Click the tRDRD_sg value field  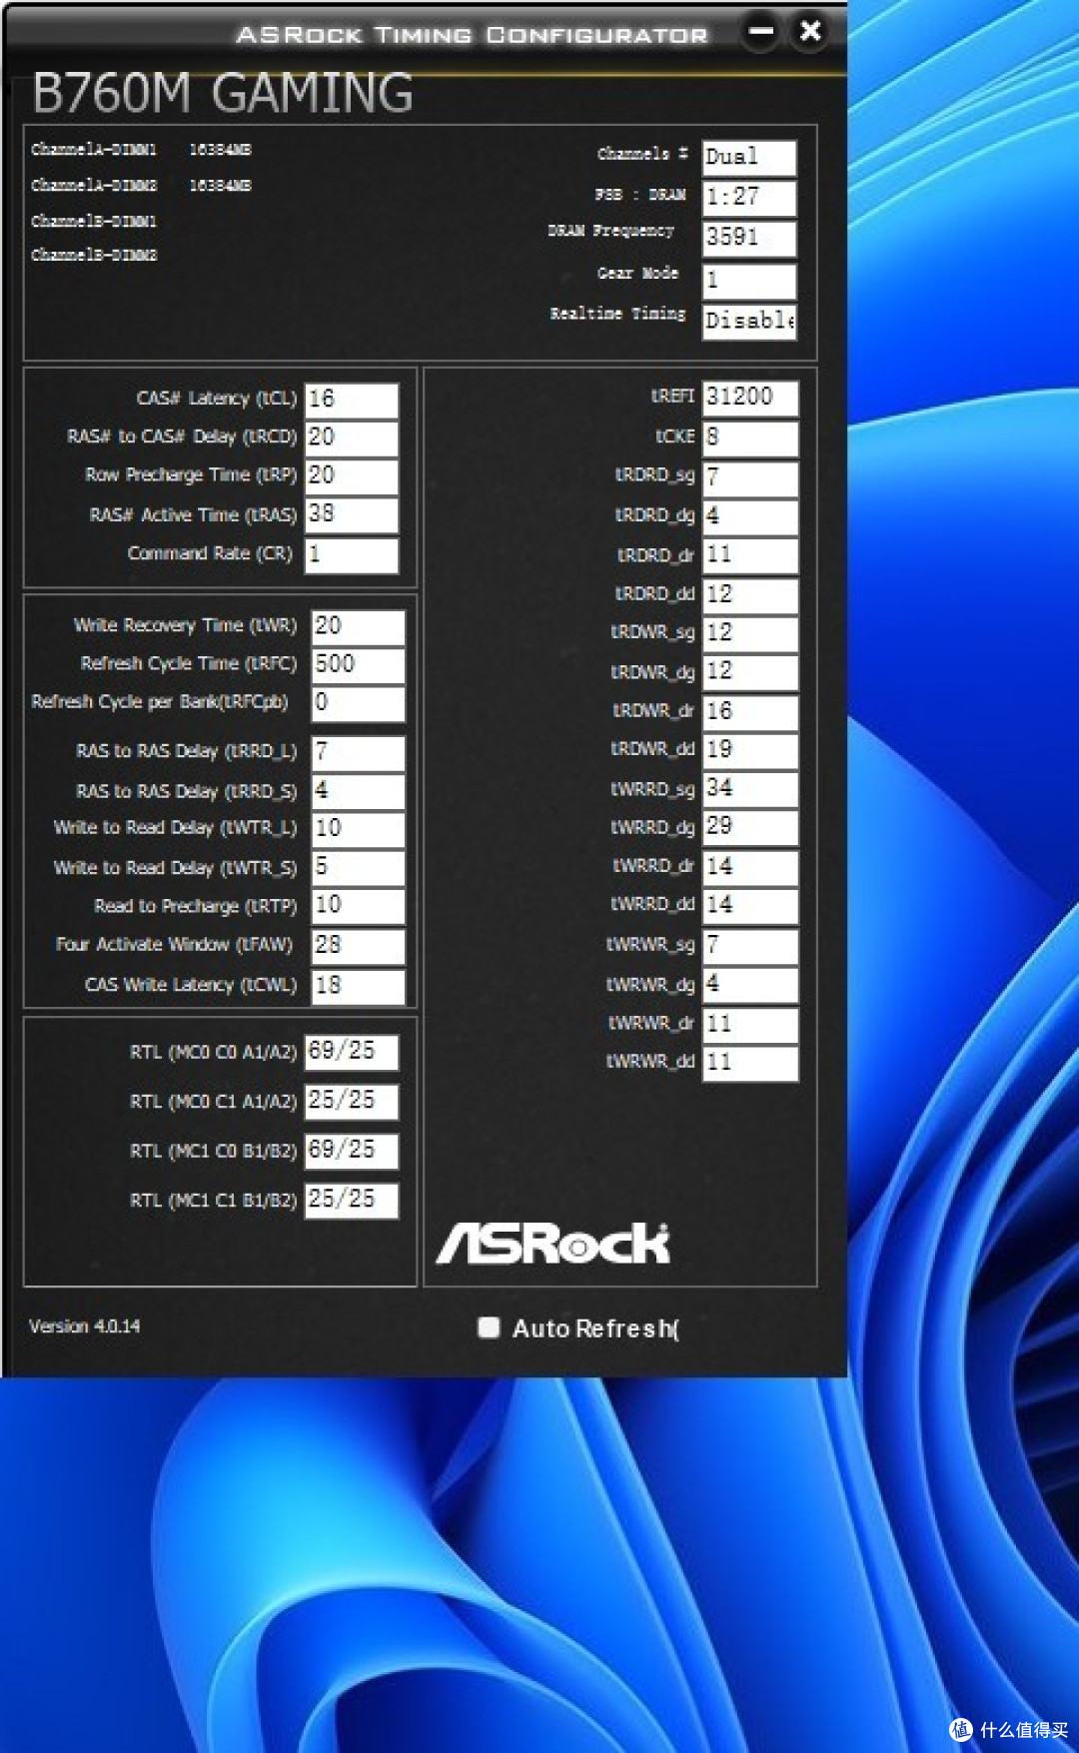click(750, 477)
